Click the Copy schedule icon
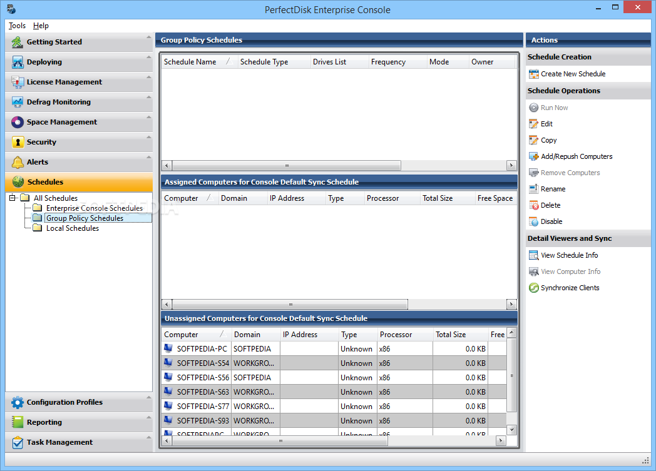Viewport: 656px width, 471px height. pos(533,140)
